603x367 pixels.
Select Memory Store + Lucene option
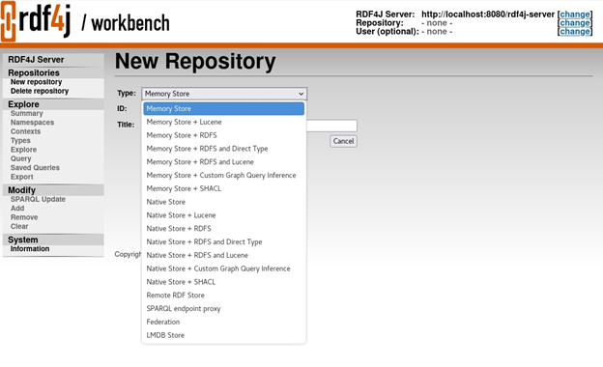coord(224,123)
